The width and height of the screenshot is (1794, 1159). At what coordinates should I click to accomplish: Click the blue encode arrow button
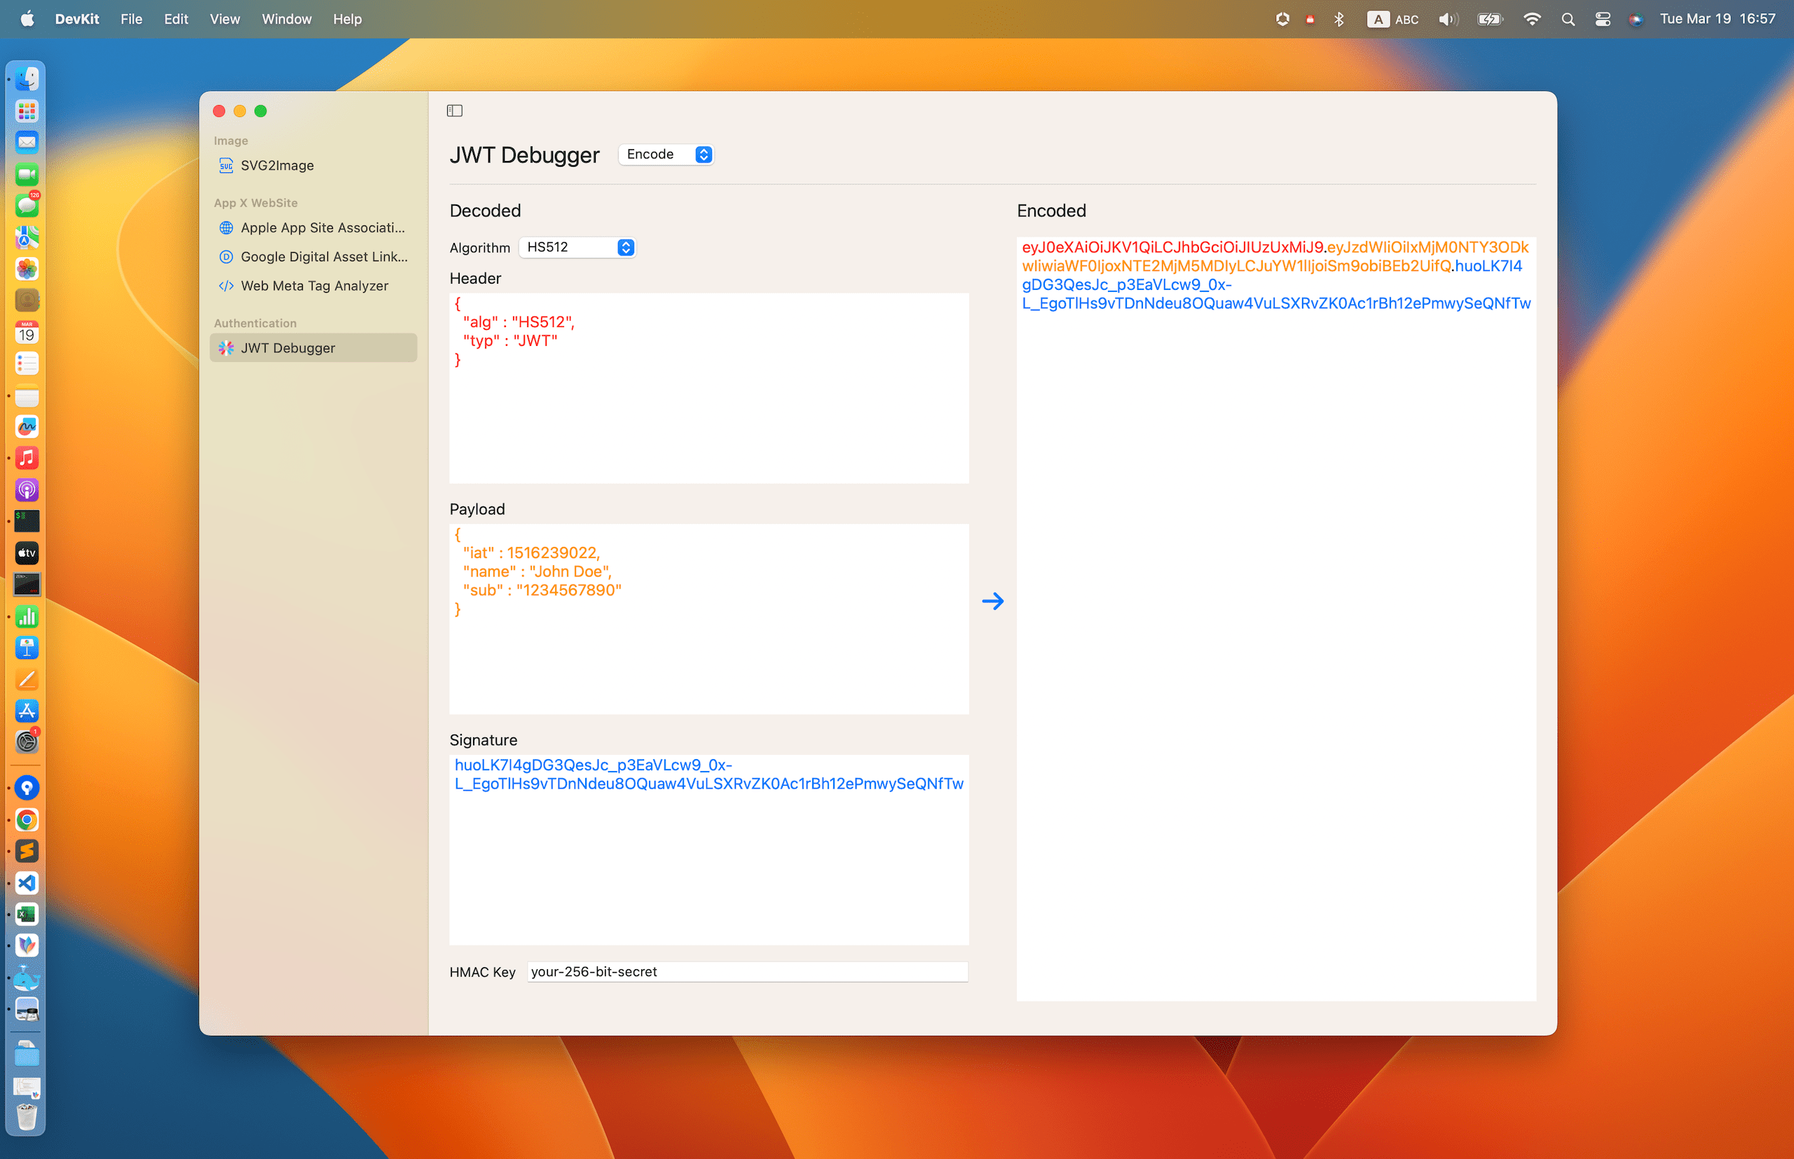(x=992, y=601)
